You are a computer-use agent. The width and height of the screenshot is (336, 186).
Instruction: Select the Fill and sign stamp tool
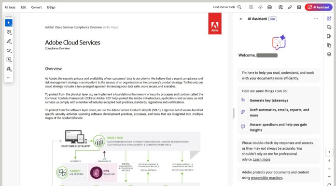coord(9,69)
